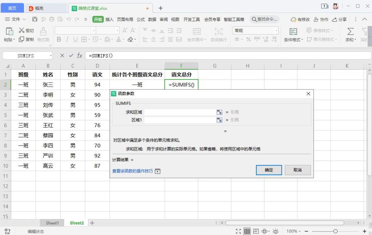Switch to the Sheet1 worksheet tab
Screen dimensions: 372x235
[x=52, y=223]
